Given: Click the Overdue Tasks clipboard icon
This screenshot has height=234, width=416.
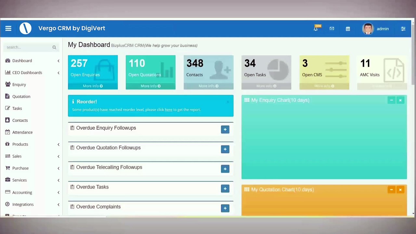Looking at the screenshot, I should [72, 187].
